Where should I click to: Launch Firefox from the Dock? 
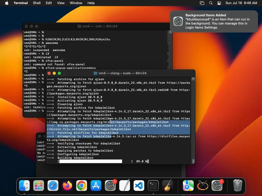pyautogui.click(x=67, y=186)
